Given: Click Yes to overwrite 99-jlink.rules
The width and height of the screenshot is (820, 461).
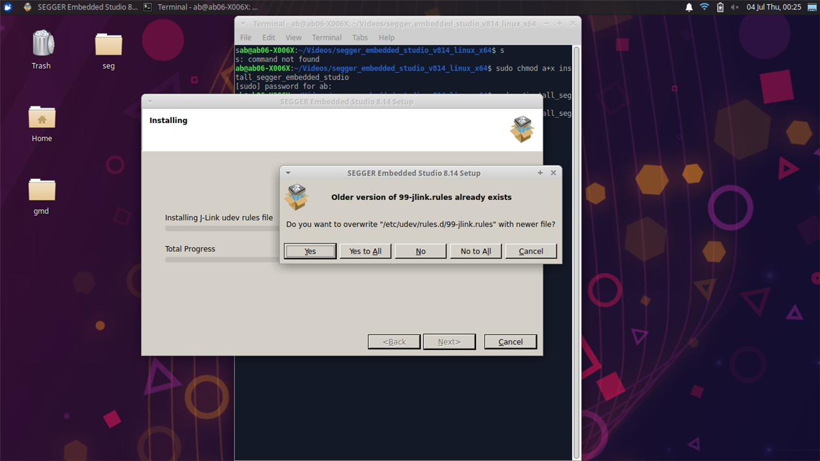Looking at the screenshot, I should pos(310,251).
